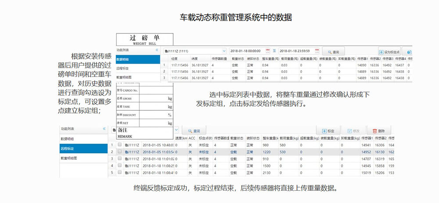Click load weight cell 580
The image size is (439, 203).
point(282,145)
